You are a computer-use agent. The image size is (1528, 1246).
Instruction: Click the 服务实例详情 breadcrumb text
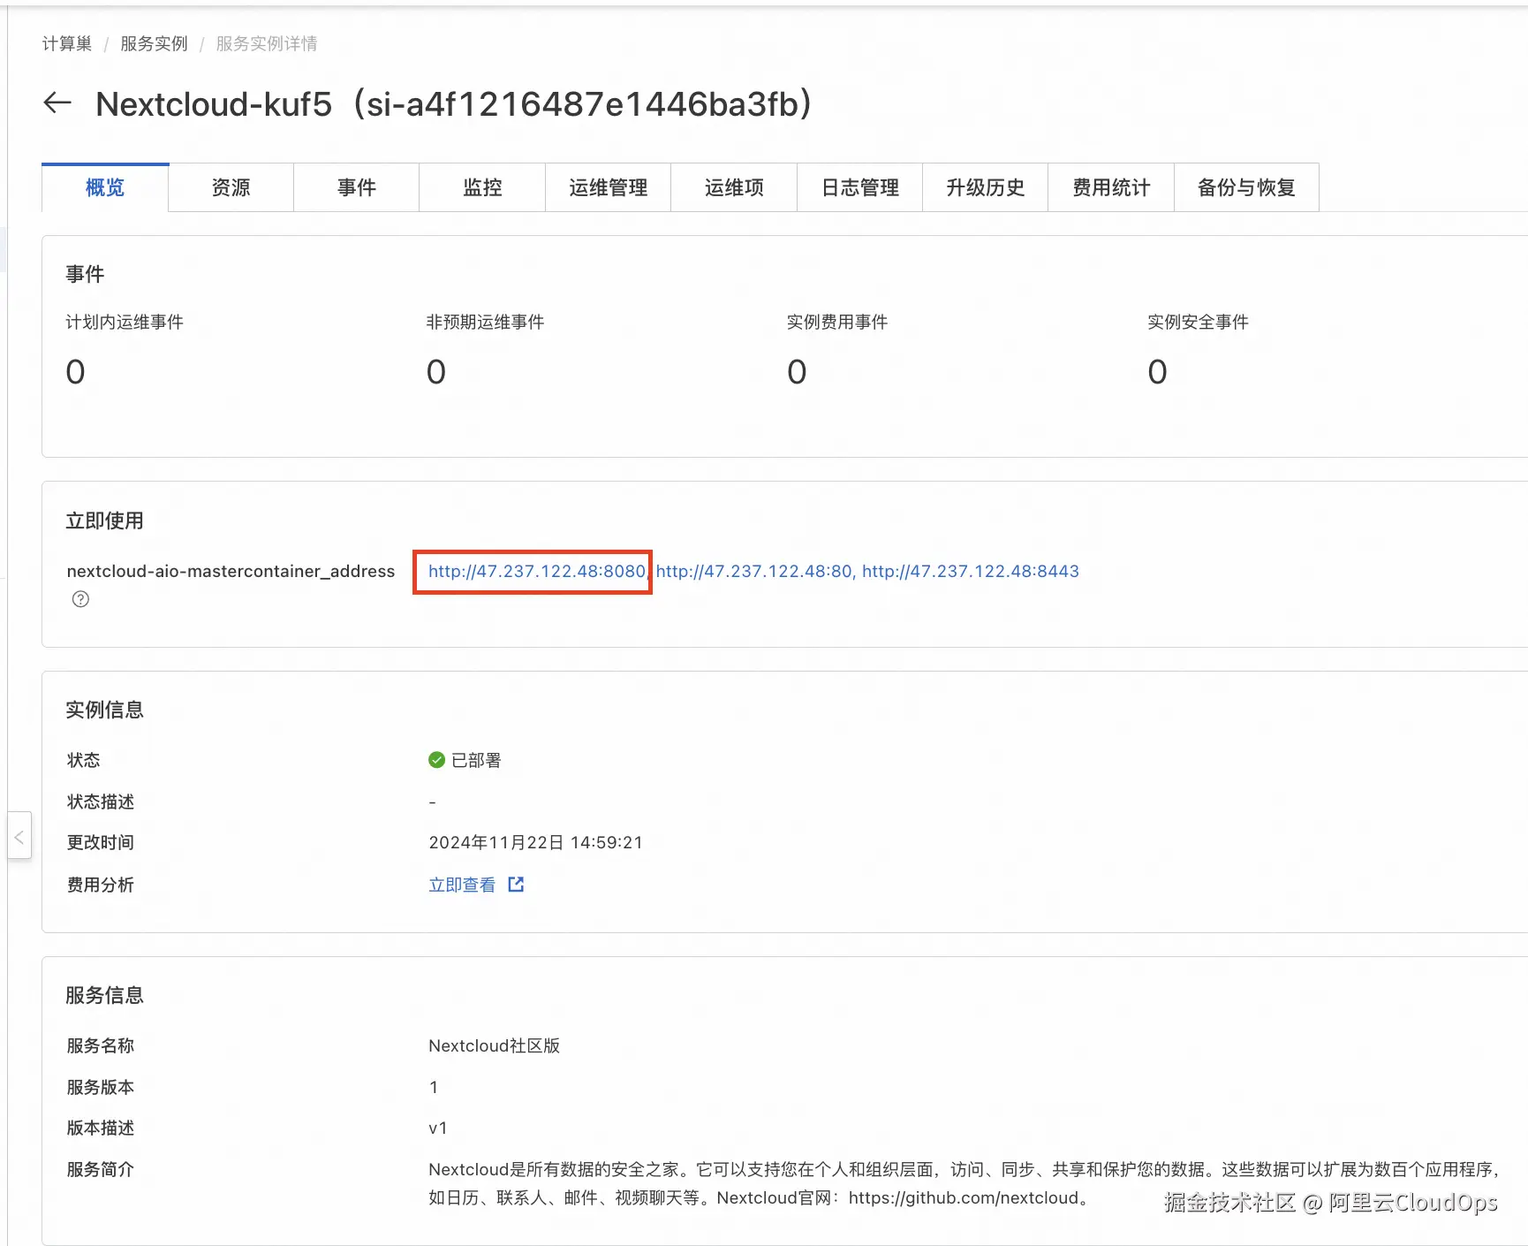tap(267, 43)
